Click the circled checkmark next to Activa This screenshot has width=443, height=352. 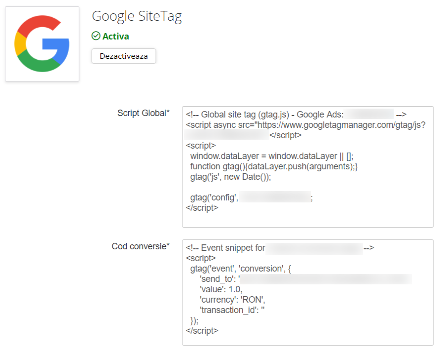tap(95, 36)
